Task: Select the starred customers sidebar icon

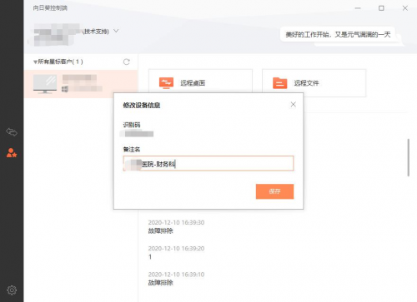Action: tap(12, 153)
